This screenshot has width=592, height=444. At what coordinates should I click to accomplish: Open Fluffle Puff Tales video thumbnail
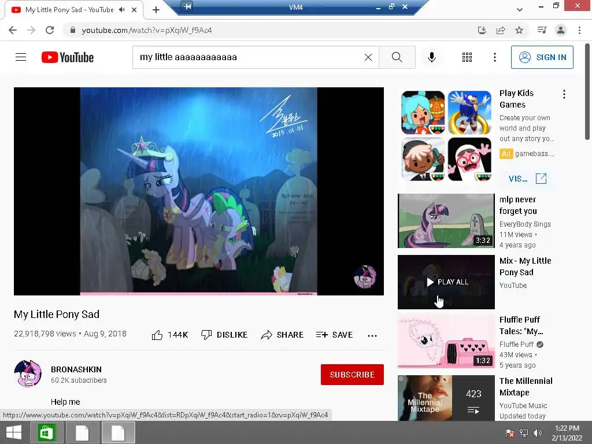click(446, 342)
